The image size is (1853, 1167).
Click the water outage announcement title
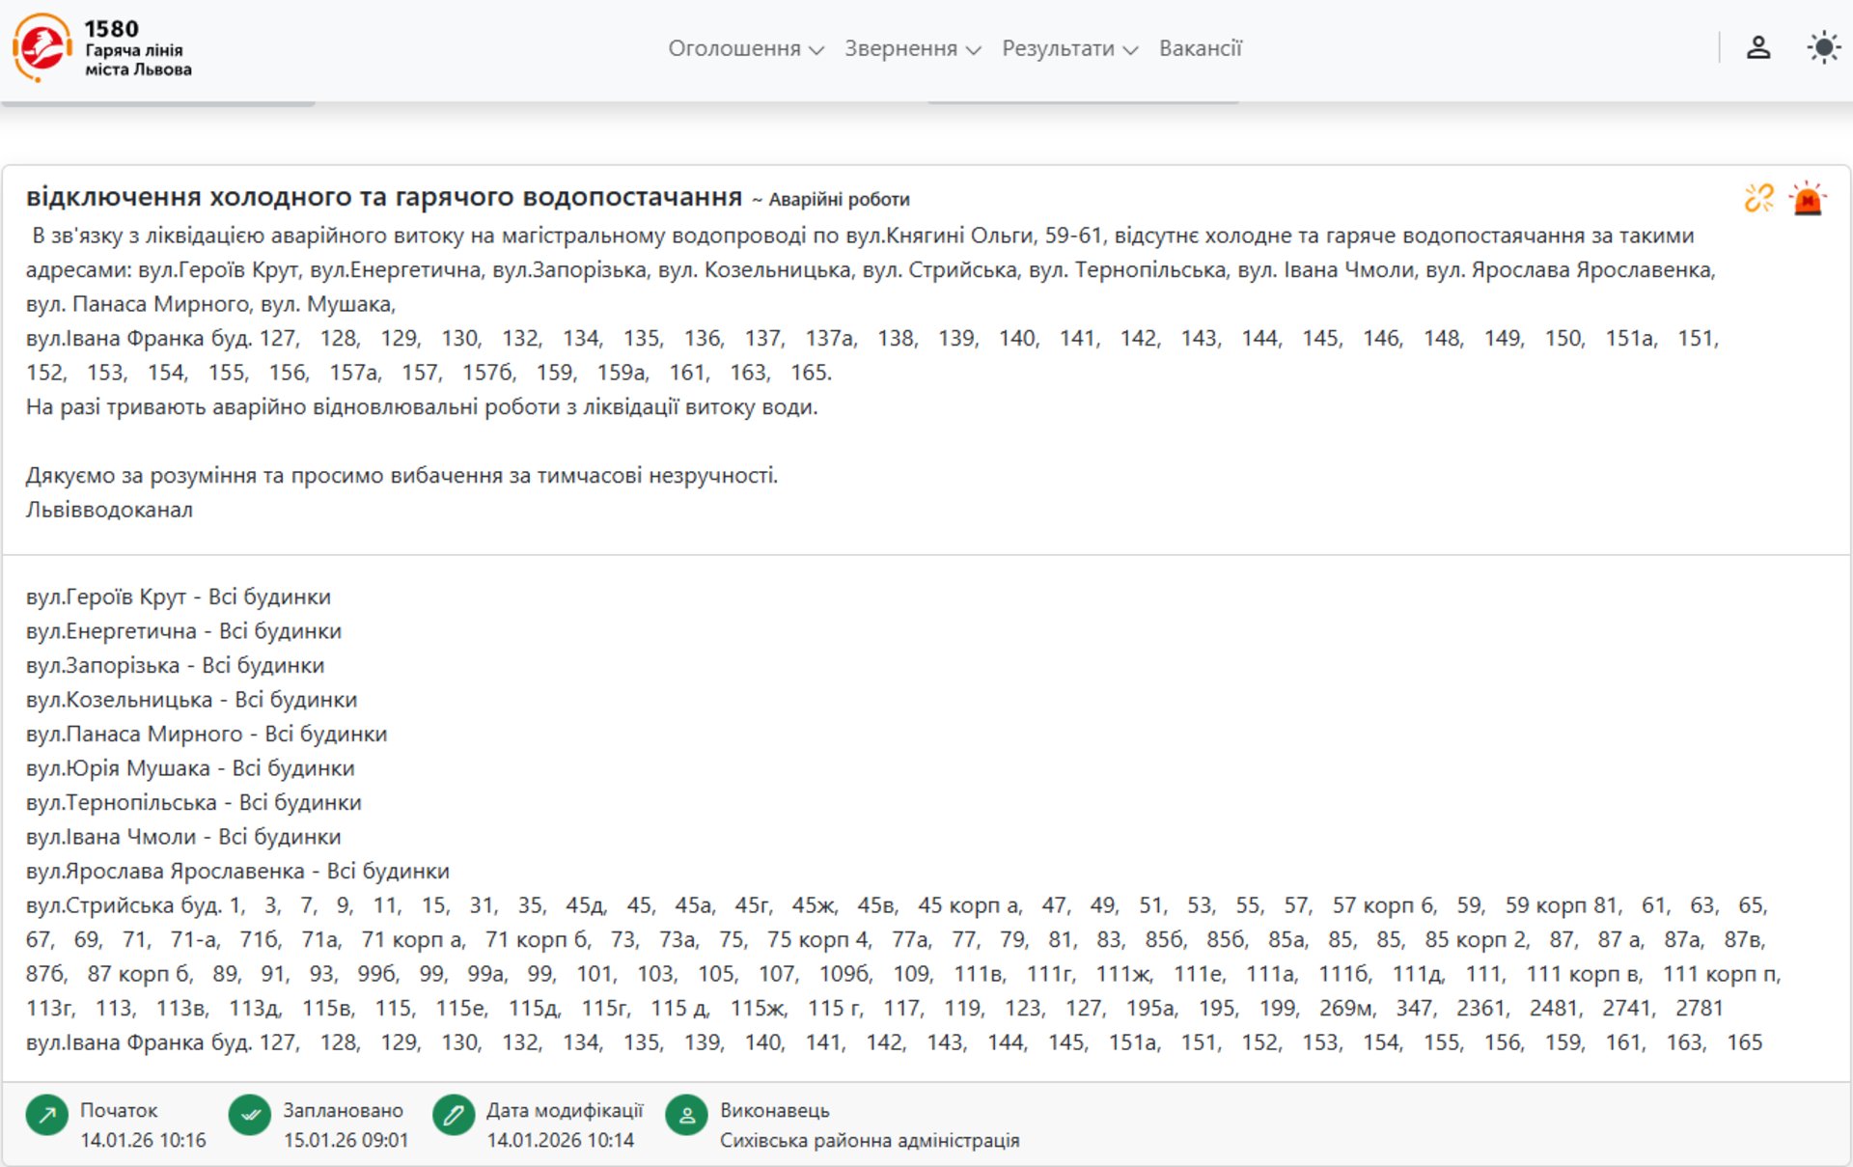[x=383, y=197]
